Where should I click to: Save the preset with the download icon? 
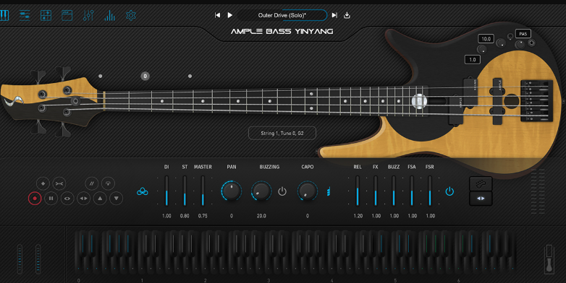point(347,15)
